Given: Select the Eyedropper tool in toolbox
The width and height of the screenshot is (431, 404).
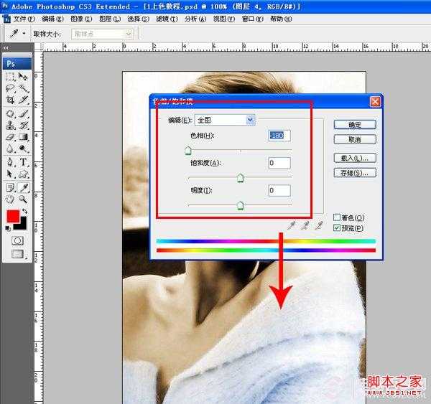Looking at the screenshot, I should (24, 187).
